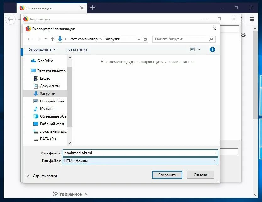
Task: Click the Back arrow in the export dialog
Action: 29,39
